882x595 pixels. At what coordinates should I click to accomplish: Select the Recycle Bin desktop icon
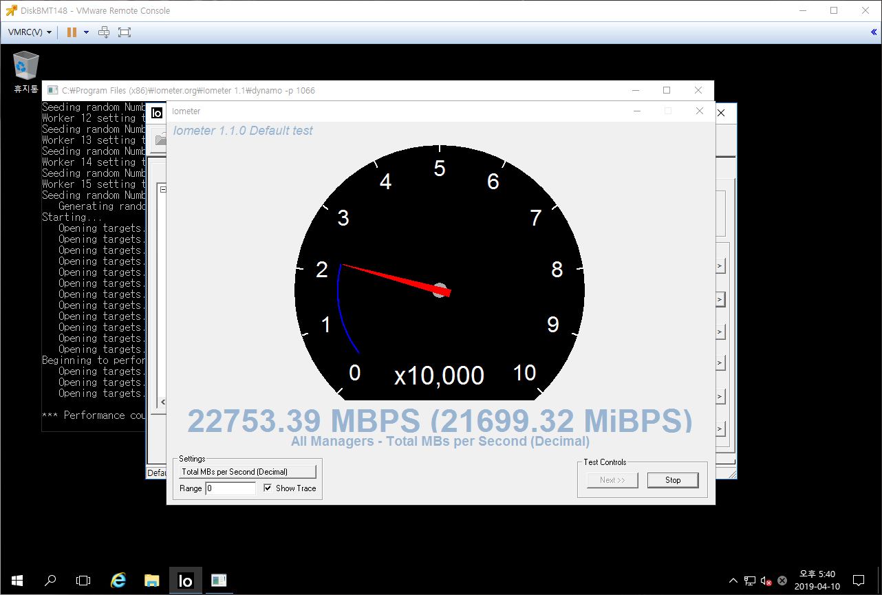pyautogui.click(x=26, y=72)
